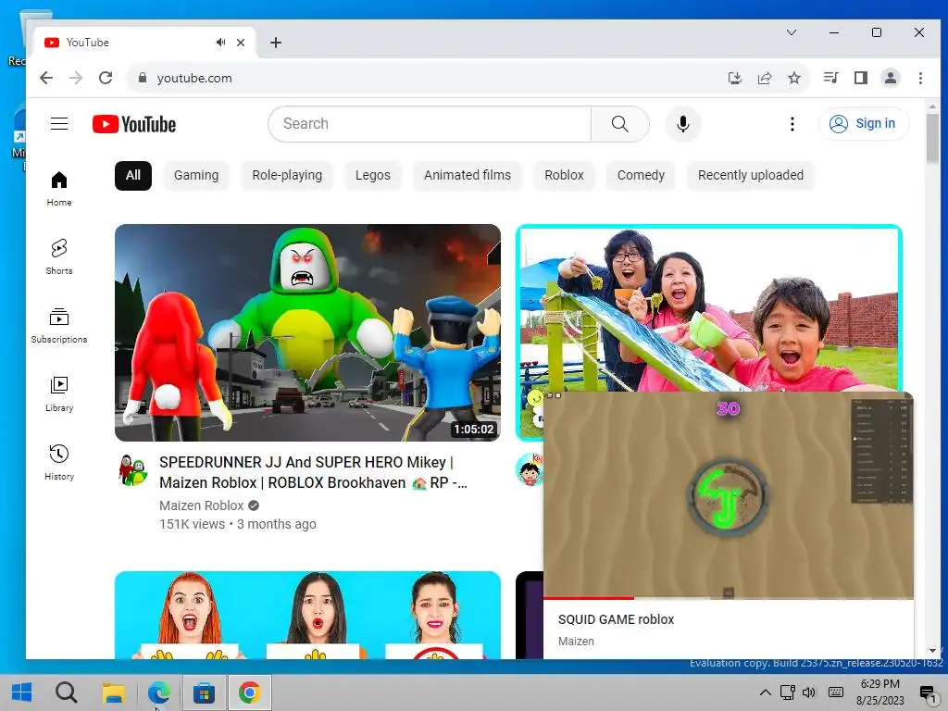Click Maizen channel under mini player title
The height and width of the screenshot is (711, 948).
tap(576, 642)
